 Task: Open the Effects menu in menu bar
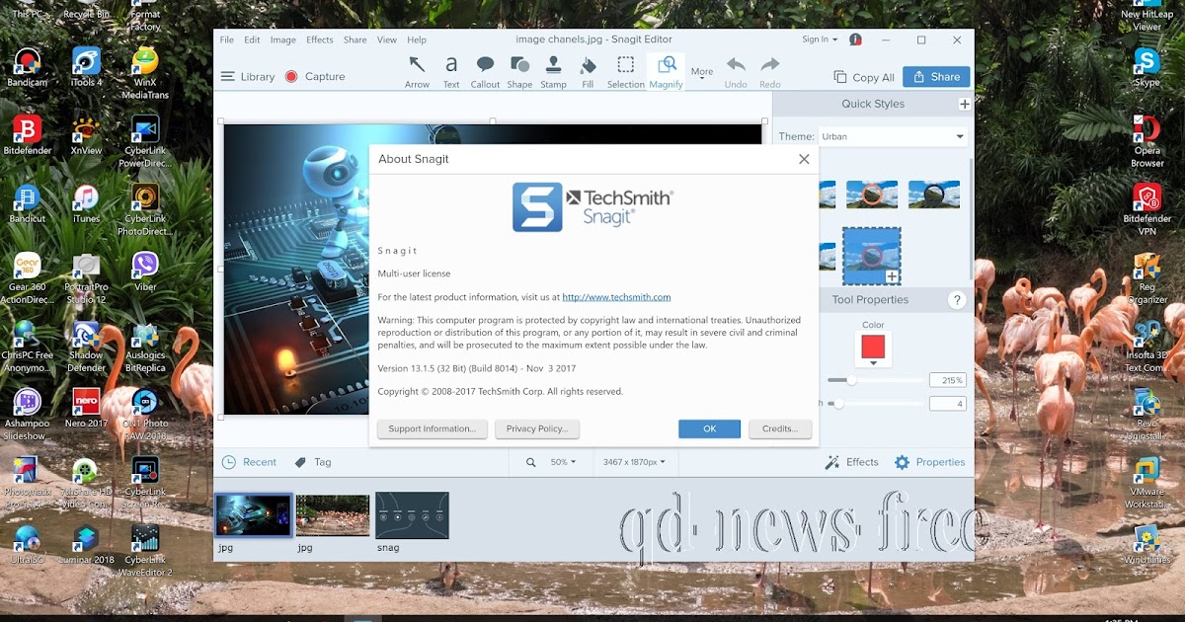320,39
